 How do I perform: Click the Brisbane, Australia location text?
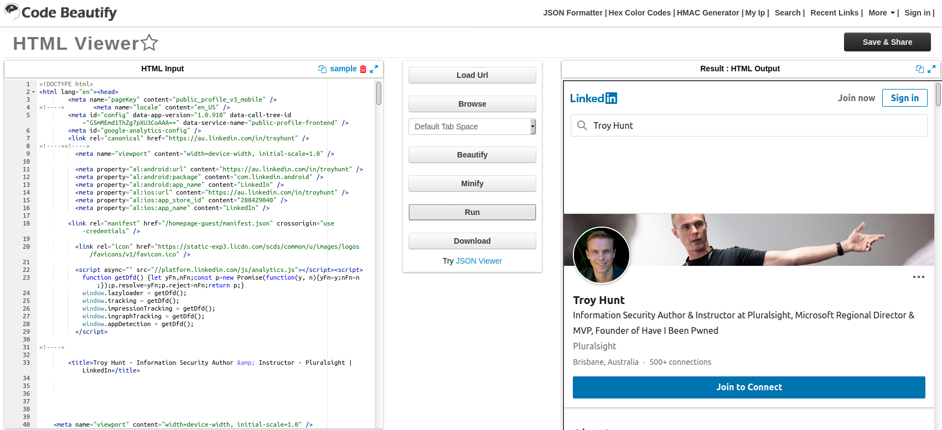tap(605, 362)
